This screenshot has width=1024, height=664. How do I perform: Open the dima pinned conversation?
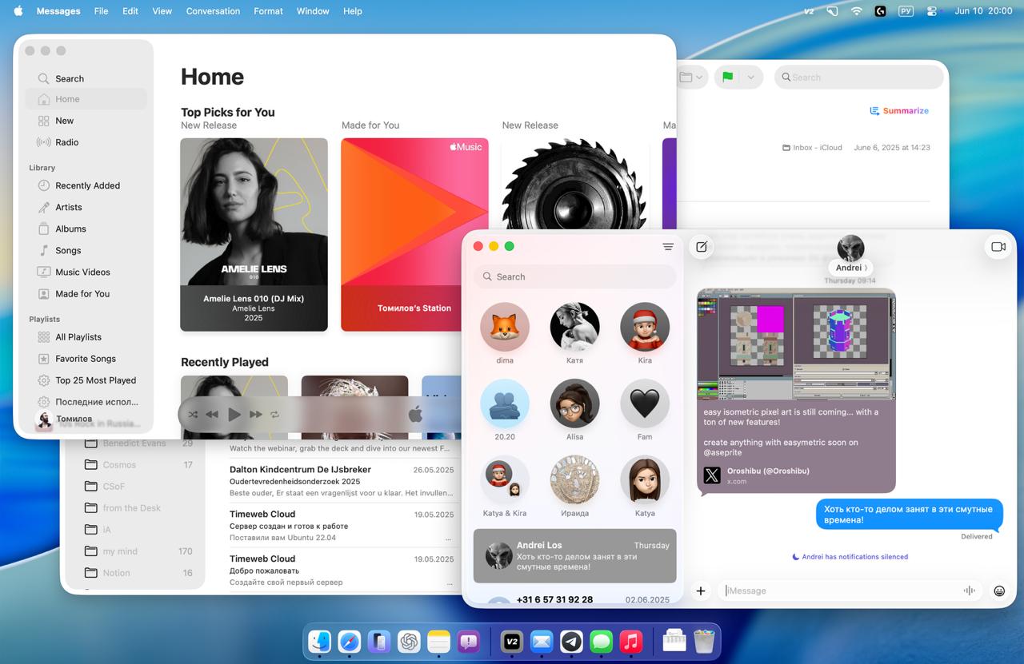click(505, 333)
